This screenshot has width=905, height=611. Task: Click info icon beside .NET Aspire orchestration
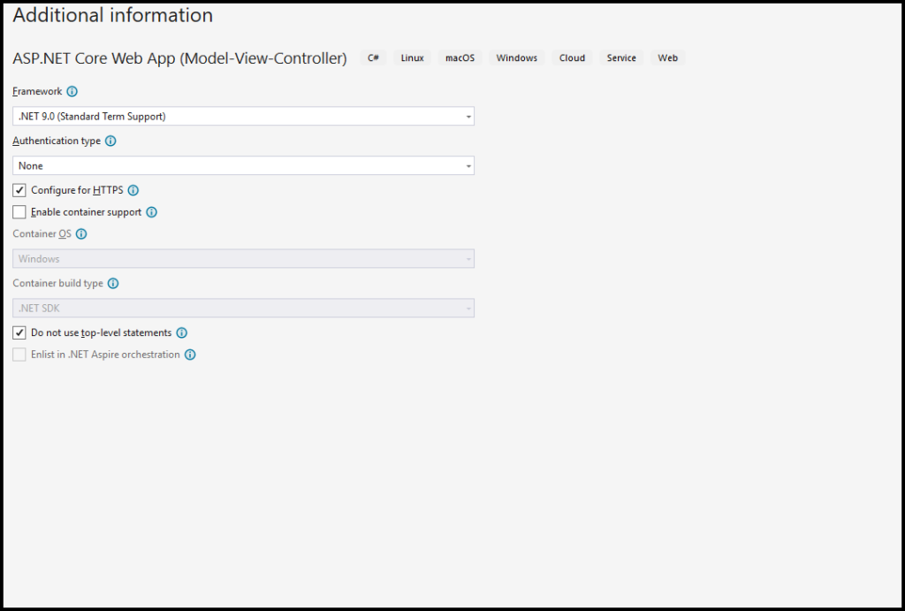pyautogui.click(x=190, y=355)
